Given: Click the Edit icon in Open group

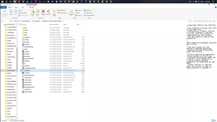Looking at the screenshot, I should (76, 13).
